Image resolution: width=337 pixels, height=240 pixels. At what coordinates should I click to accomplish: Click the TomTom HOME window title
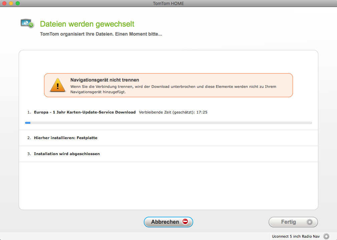click(x=168, y=3)
